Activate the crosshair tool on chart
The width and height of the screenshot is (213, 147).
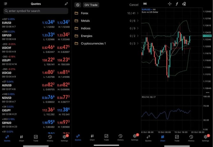pos(170,4)
